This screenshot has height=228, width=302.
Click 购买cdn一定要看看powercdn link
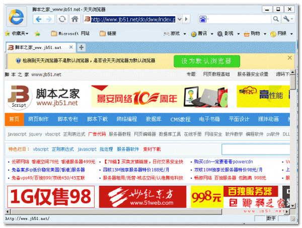click(223, 162)
